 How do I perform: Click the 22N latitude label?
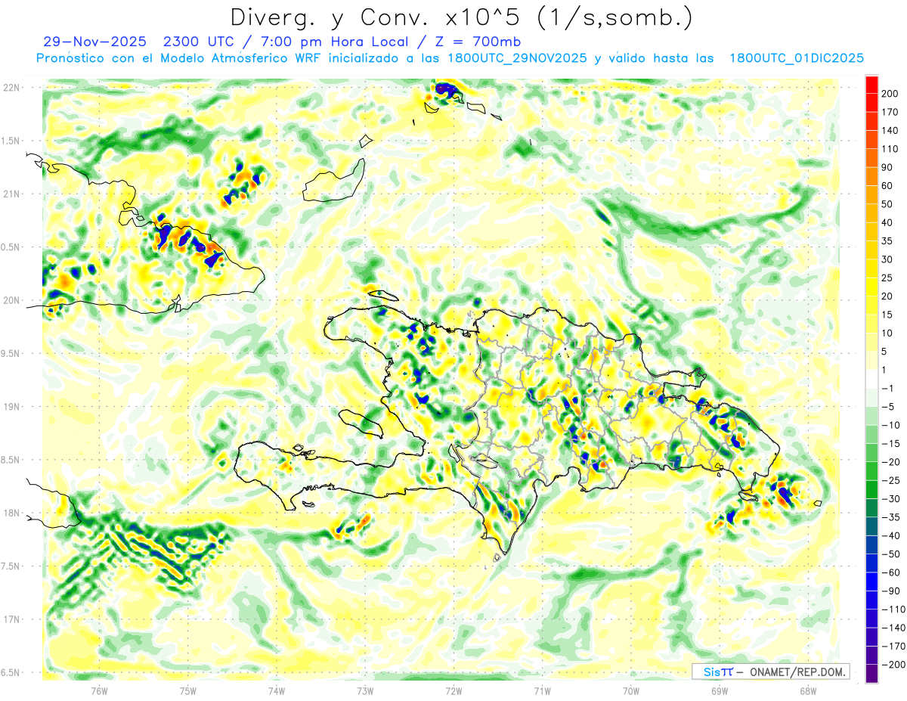coord(11,88)
